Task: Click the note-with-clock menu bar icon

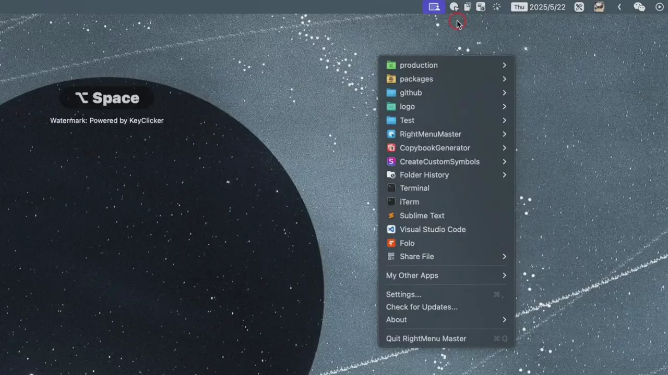Action: (481, 7)
